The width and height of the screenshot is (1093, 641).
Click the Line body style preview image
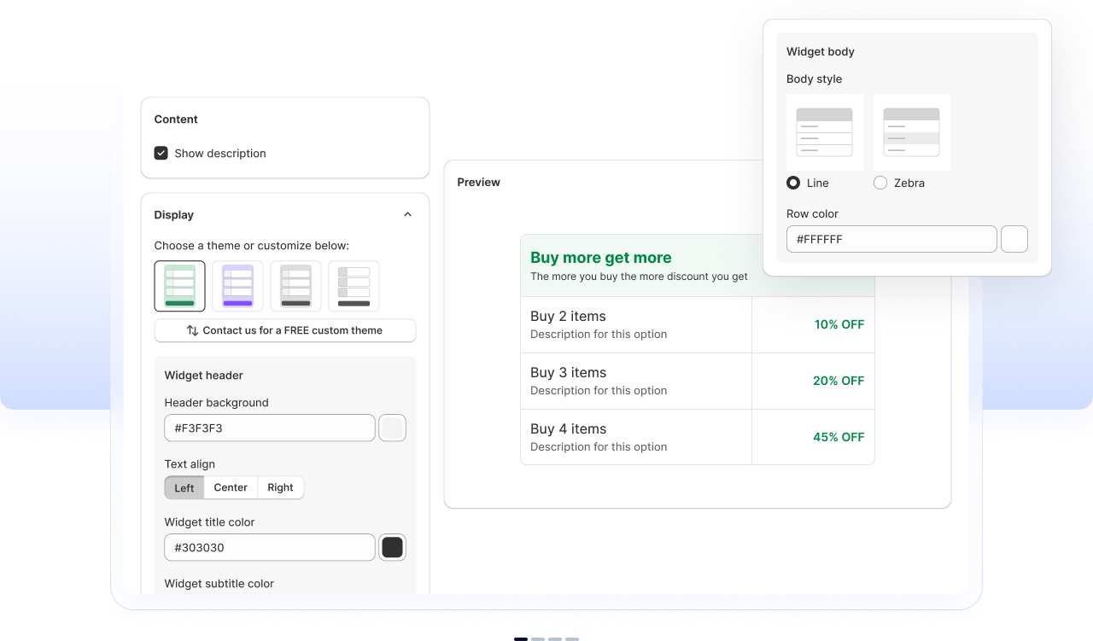(824, 132)
